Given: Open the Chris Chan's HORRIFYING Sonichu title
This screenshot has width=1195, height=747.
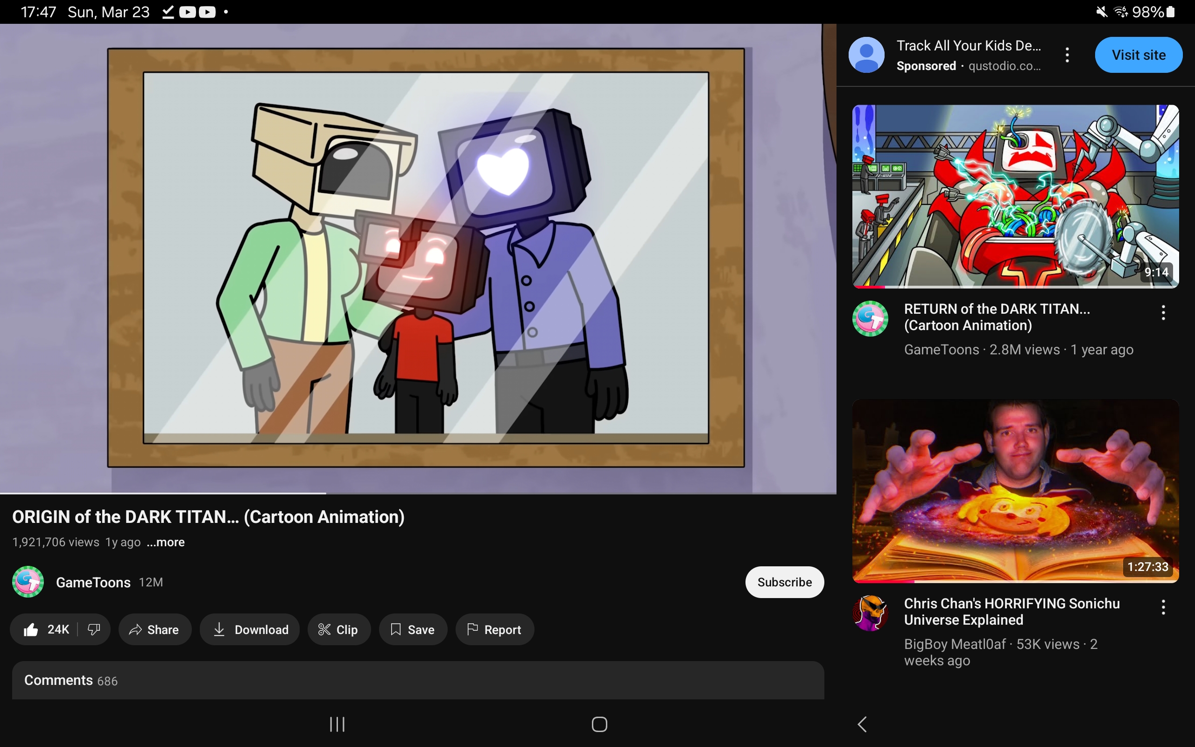Looking at the screenshot, I should pyautogui.click(x=1012, y=612).
